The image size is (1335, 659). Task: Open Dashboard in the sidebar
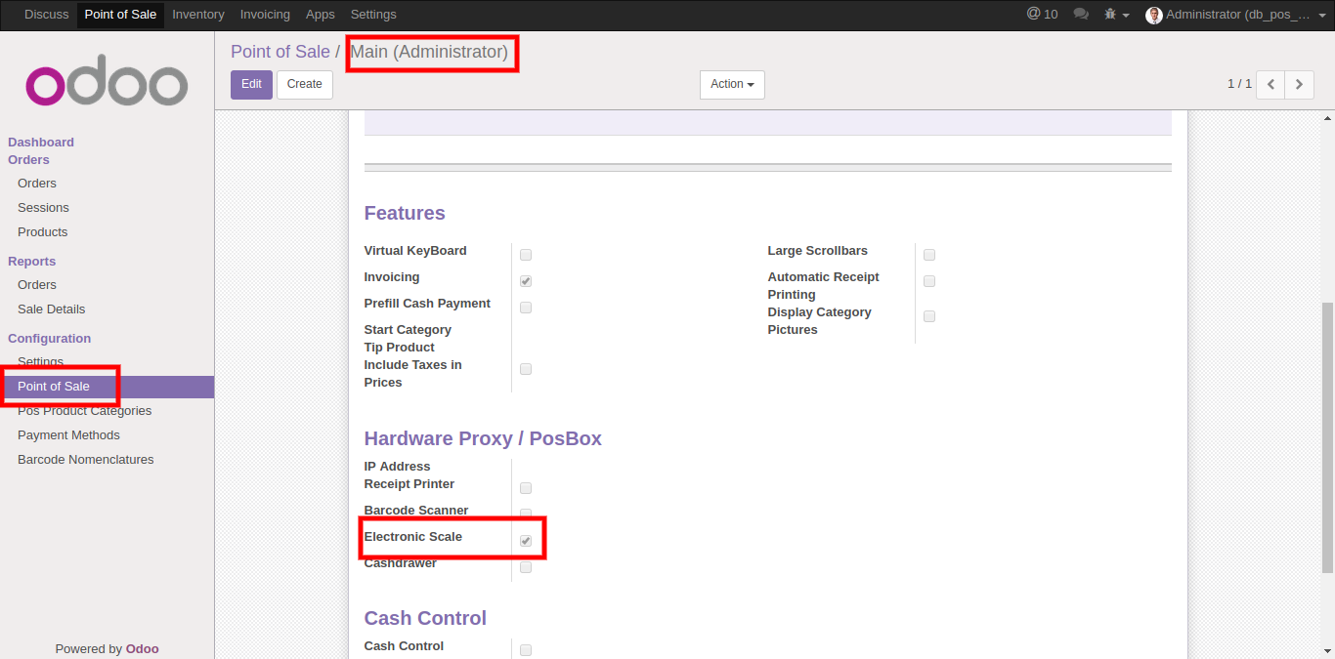point(41,143)
